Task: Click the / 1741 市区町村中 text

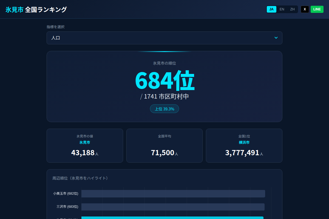Action: [x=164, y=96]
